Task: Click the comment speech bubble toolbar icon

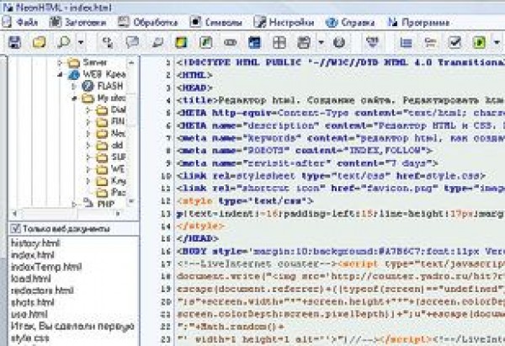Action: (x=132, y=42)
